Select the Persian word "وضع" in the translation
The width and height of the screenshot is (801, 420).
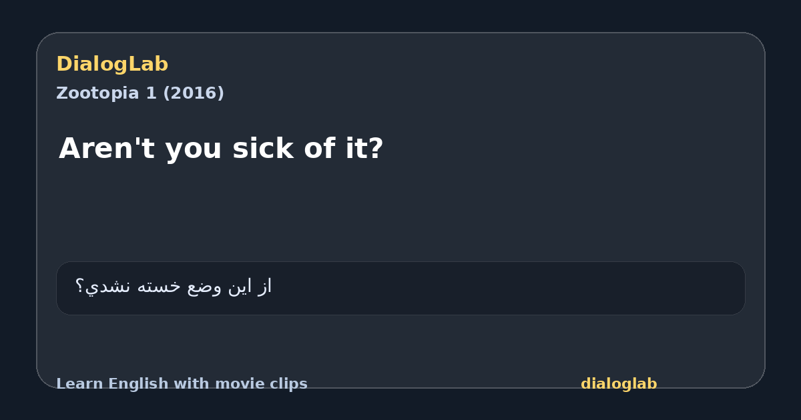click(x=204, y=287)
